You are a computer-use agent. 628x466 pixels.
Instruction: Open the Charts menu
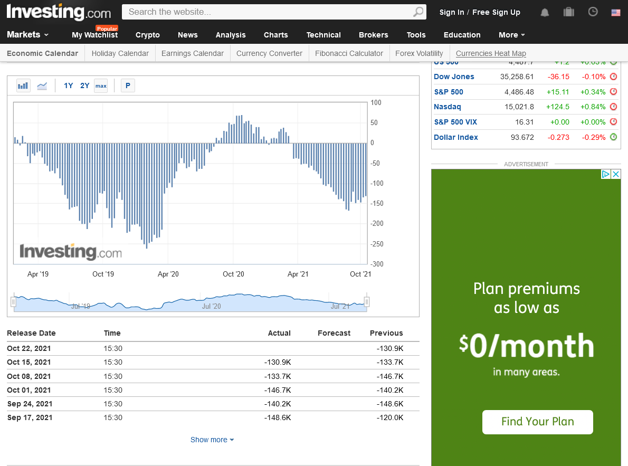click(276, 35)
